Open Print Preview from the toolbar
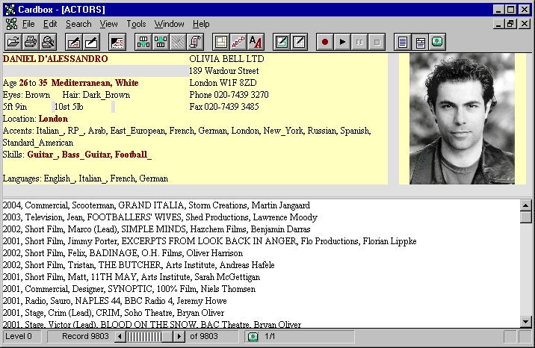Viewport: 535px width, 348px height. (x=47, y=42)
